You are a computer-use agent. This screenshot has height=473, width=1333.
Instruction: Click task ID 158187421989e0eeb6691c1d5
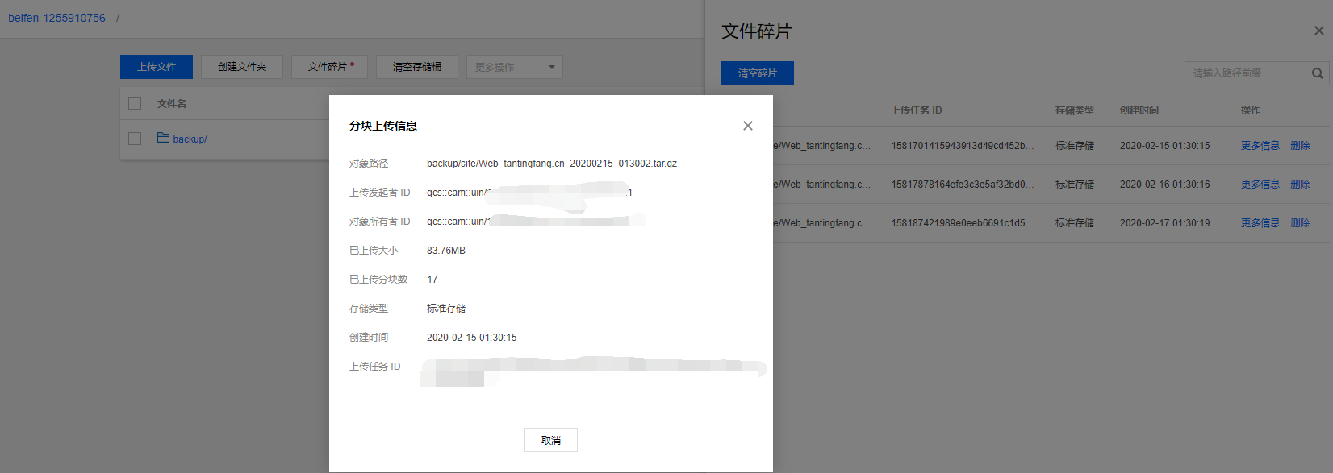(x=963, y=223)
